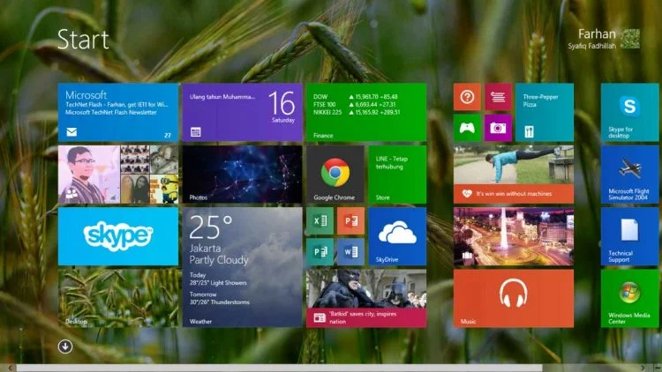Open the Music tile
662x372 pixels.
514,298
